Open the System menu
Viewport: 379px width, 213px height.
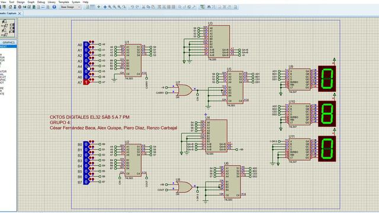[76, 2]
